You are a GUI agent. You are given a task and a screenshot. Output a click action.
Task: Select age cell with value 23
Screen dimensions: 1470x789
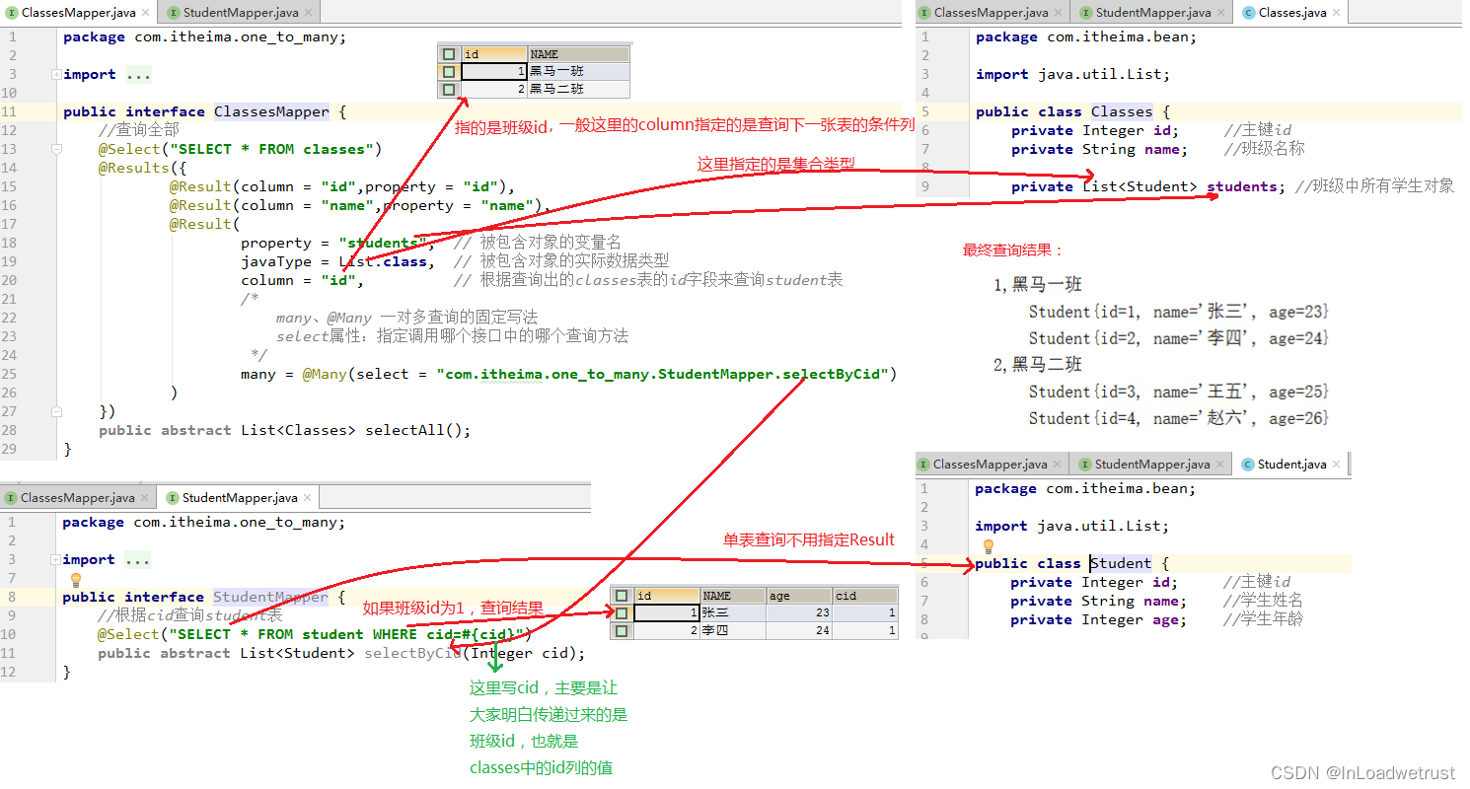pyautogui.click(x=799, y=612)
